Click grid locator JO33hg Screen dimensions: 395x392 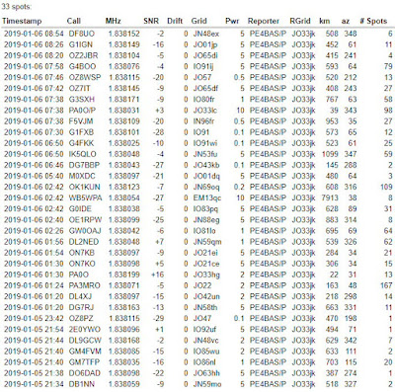(x=206, y=274)
